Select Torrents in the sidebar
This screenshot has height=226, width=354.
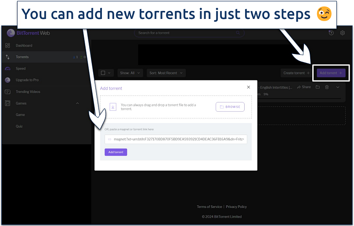click(x=46, y=57)
